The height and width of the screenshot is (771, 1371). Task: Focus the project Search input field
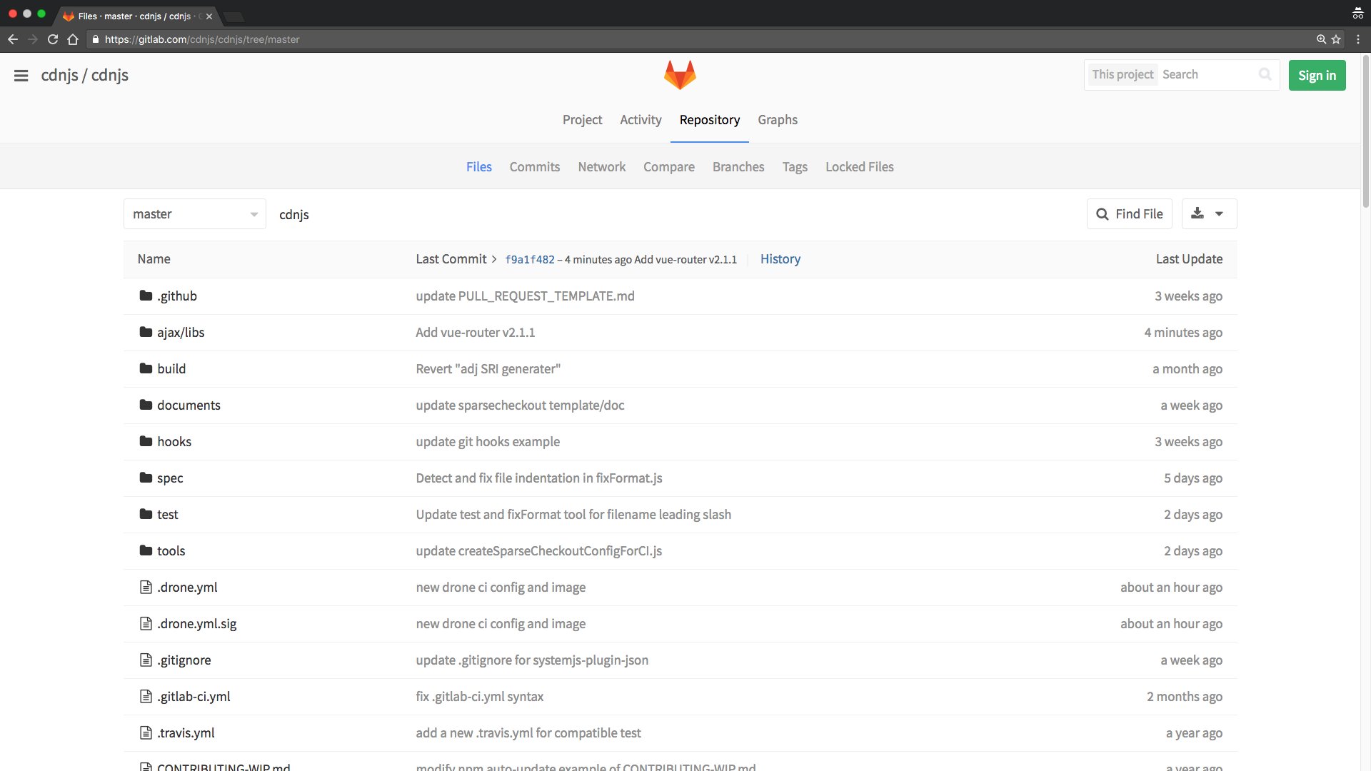pos(1207,74)
